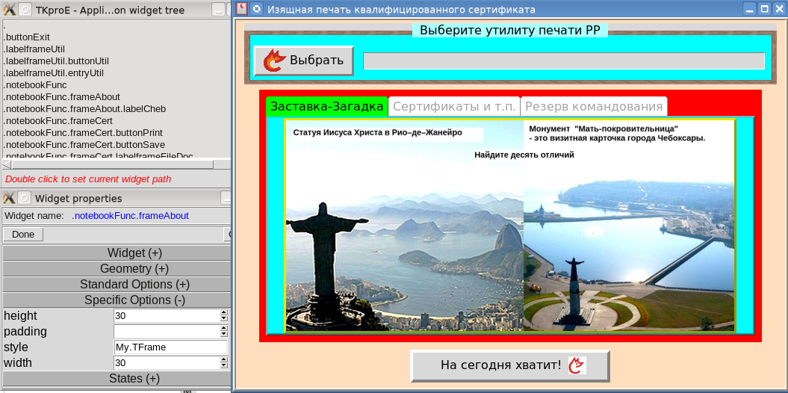Switch to the Заставка-Загадка tab
The image size is (788, 393).
pyautogui.click(x=326, y=107)
